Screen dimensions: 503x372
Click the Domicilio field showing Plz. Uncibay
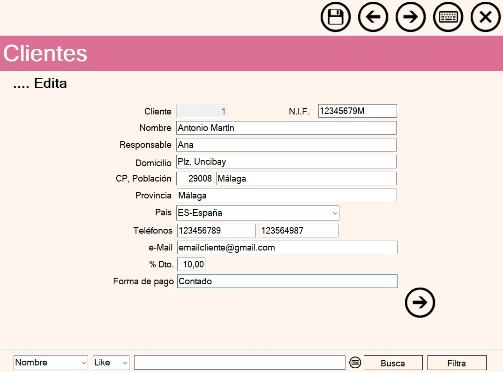(286, 162)
